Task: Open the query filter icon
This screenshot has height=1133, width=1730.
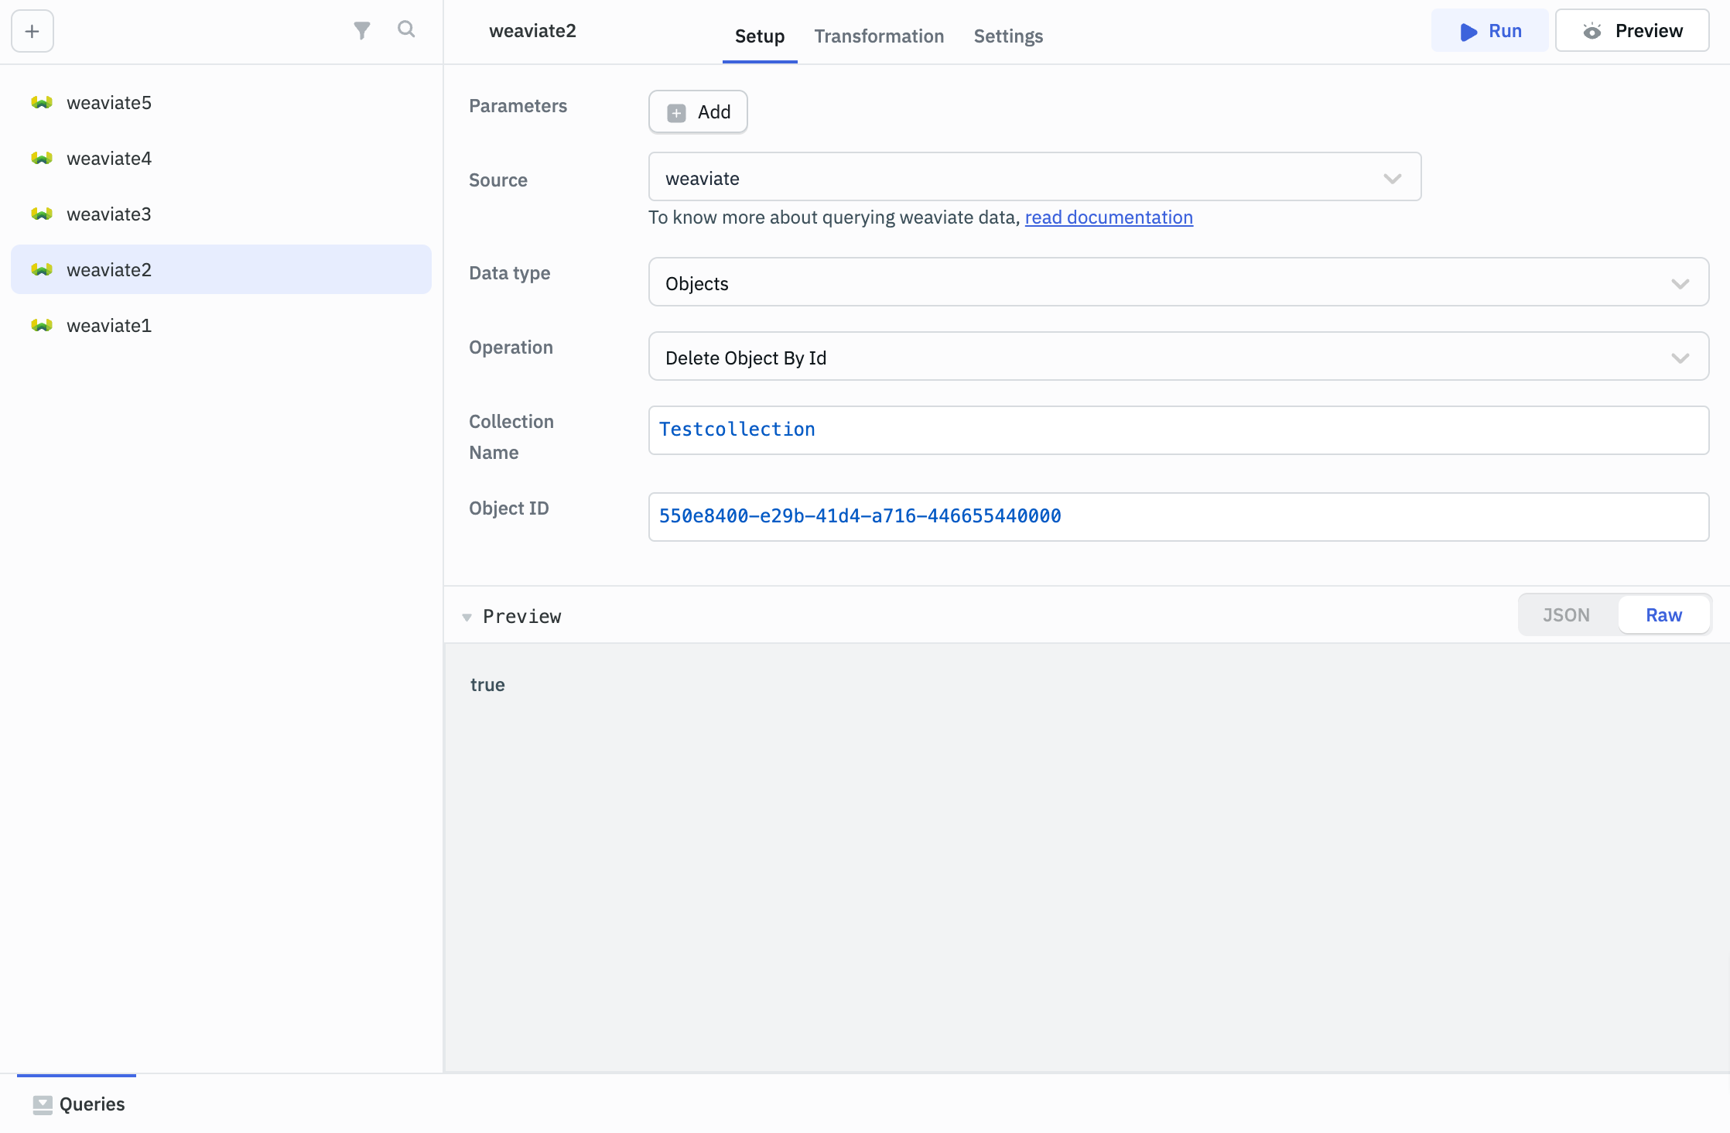Action: pyautogui.click(x=362, y=30)
